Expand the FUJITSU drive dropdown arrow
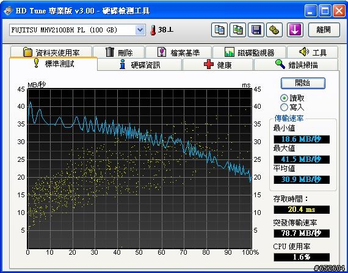 [x=140, y=30]
